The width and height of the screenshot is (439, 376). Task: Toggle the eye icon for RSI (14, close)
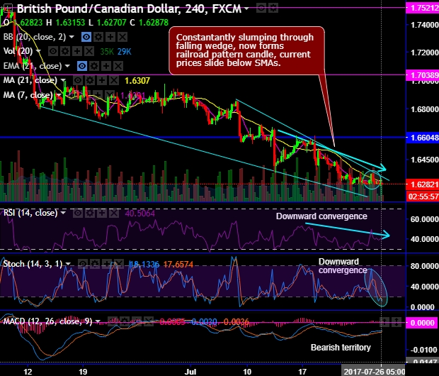pos(78,214)
